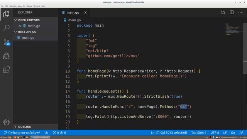This screenshot has height=139, width=247.
Task: Click the Go file icon on main.go tab
Action: click(63, 12)
